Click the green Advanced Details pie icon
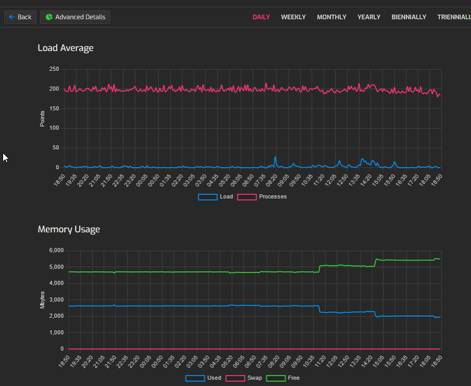Viewport: 471px width, 386px height. pos(49,17)
